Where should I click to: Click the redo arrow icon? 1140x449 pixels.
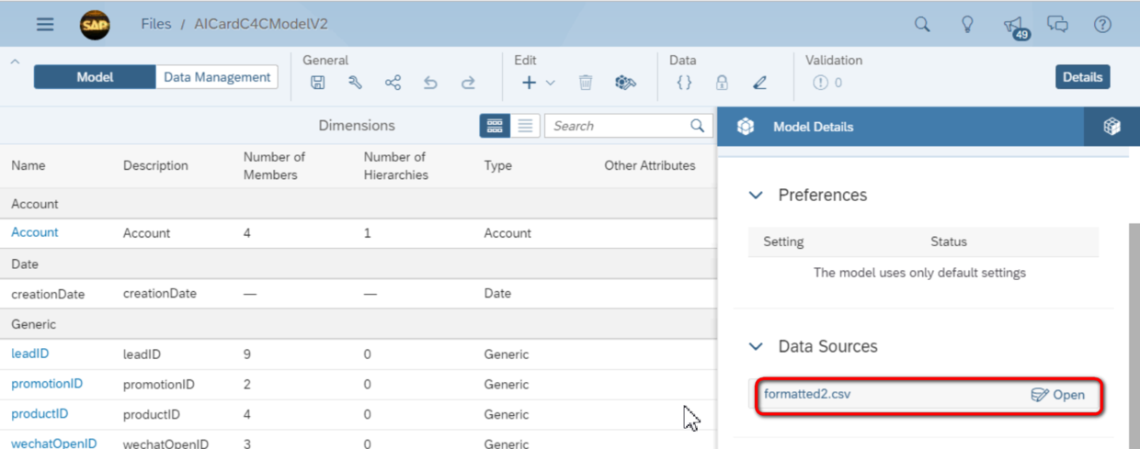click(x=468, y=83)
